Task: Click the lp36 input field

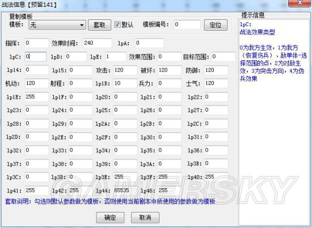Action: [216, 150]
